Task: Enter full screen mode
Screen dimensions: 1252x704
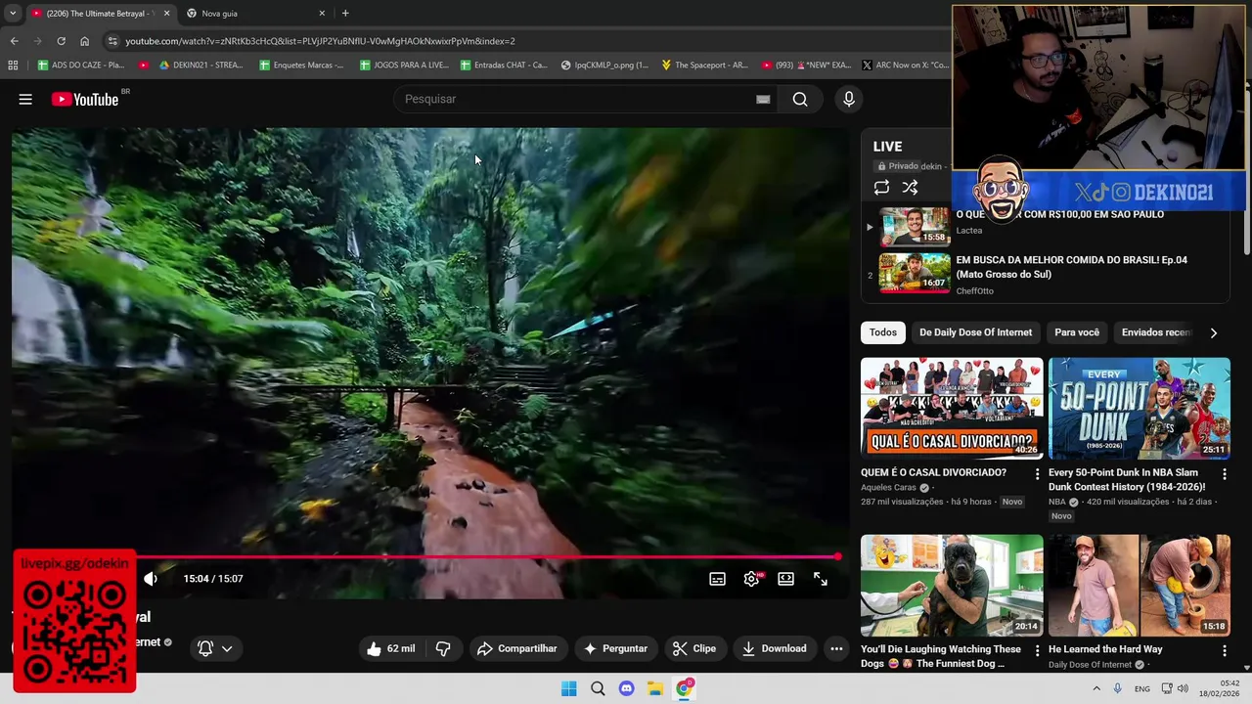Action: (x=820, y=579)
